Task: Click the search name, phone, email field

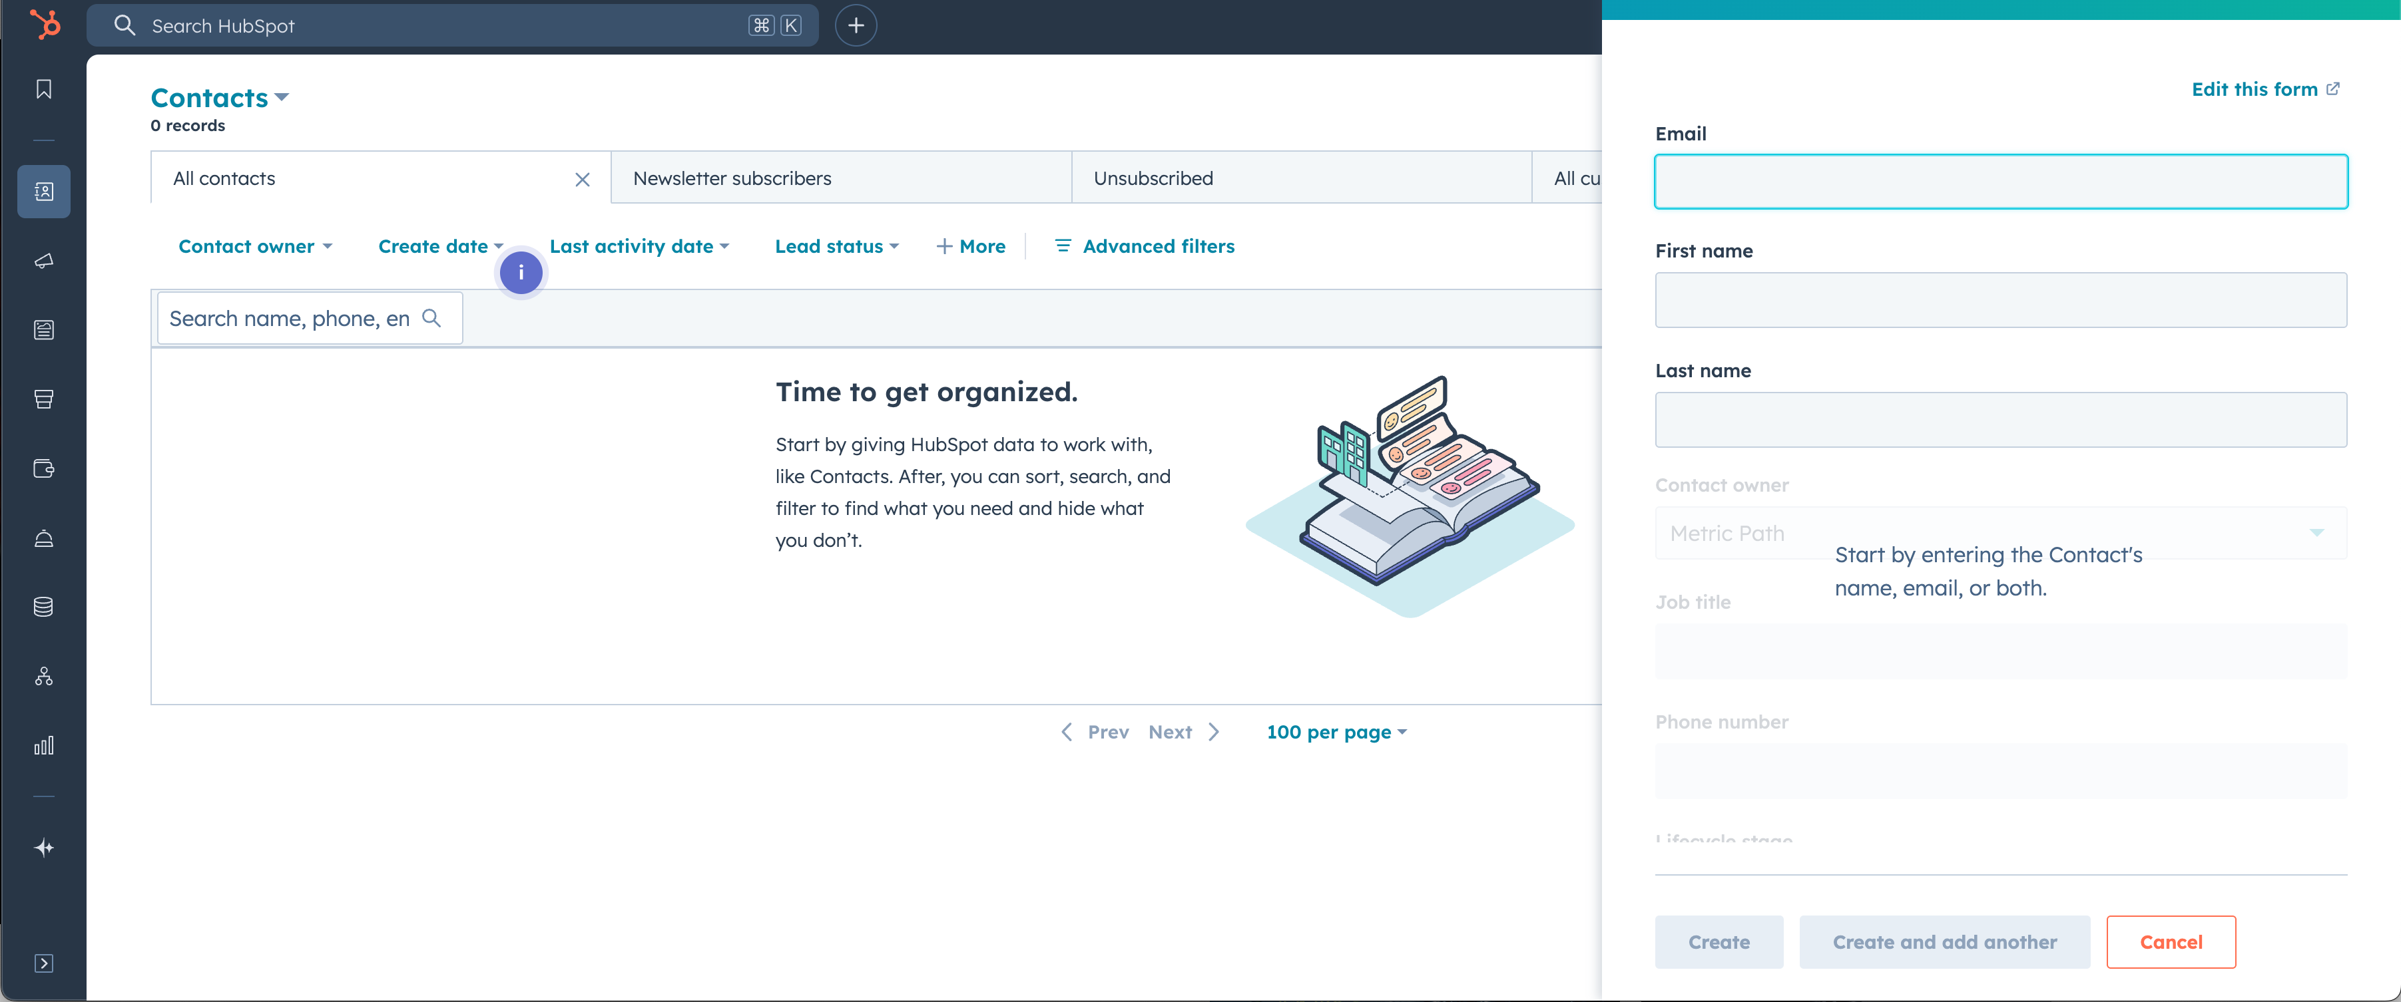Action: [x=310, y=317]
